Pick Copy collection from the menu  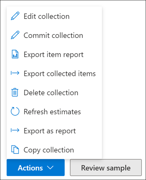click(54, 150)
